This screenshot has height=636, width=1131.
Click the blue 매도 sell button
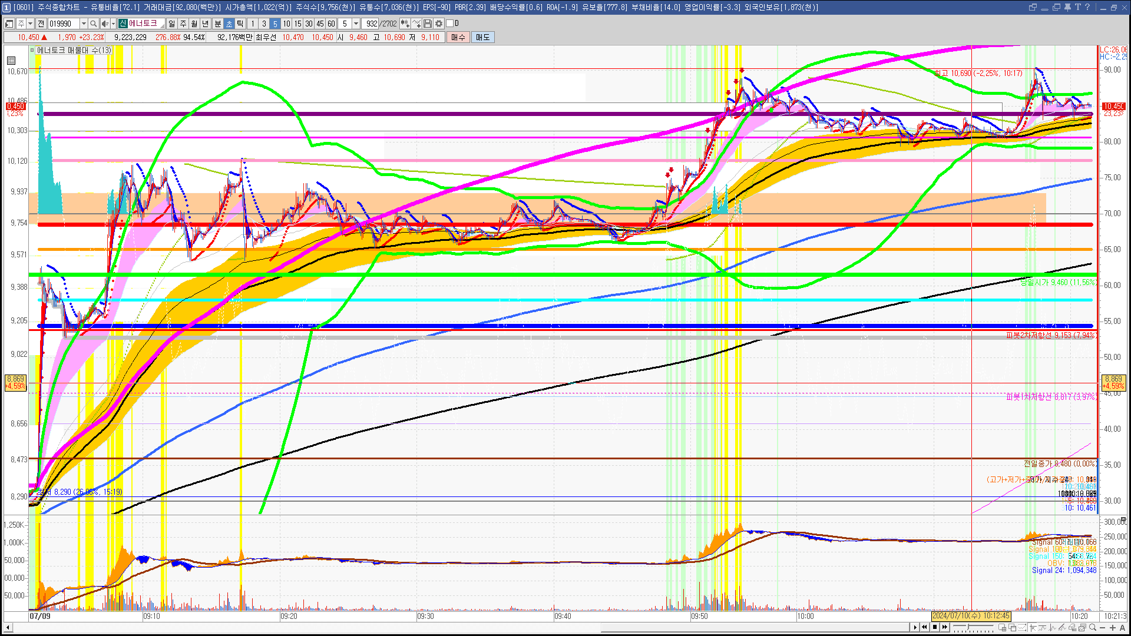[483, 37]
